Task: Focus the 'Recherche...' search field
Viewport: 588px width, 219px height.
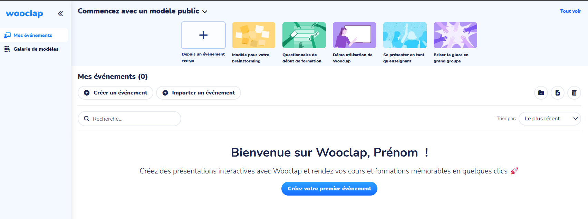Action: point(129,119)
